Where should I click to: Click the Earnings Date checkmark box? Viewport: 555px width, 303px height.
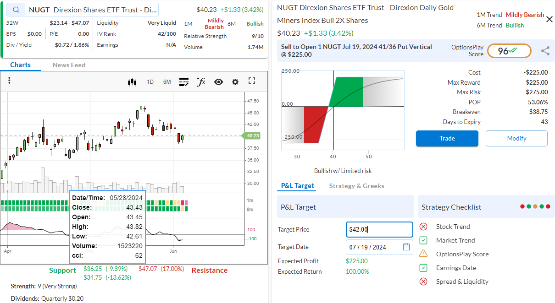tap(424, 268)
